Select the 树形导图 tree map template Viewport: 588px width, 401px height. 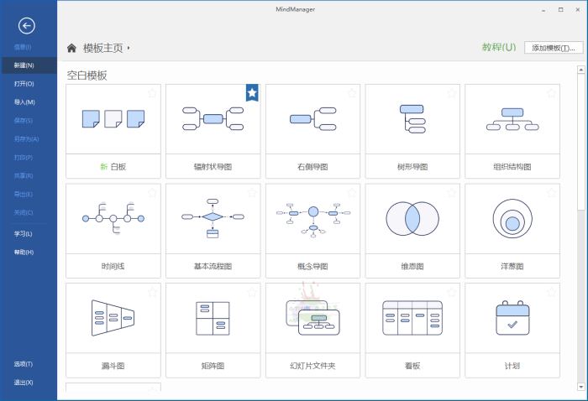[x=412, y=131]
